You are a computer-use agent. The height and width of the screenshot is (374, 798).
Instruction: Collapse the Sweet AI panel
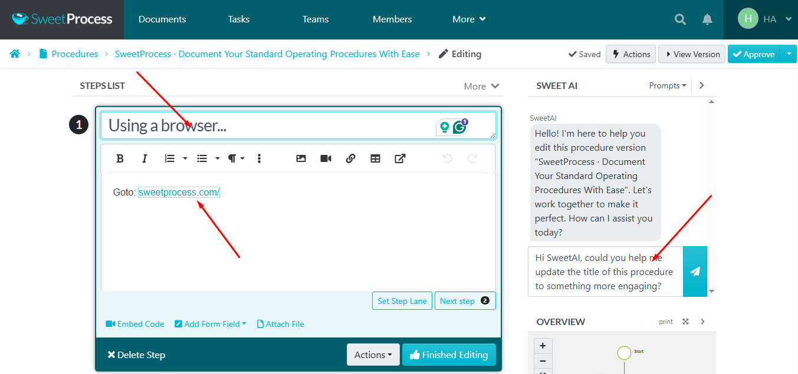click(x=701, y=85)
